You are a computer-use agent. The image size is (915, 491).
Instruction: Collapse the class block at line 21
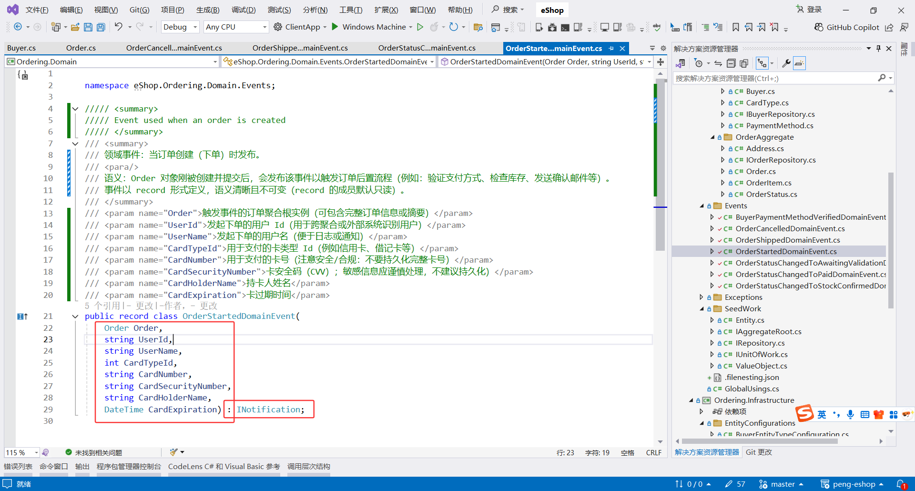click(x=75, y=316)
